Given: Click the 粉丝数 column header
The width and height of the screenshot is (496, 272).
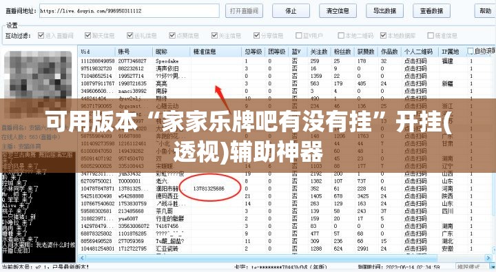Looking at the screenshot, I should [x=342, y=52].
